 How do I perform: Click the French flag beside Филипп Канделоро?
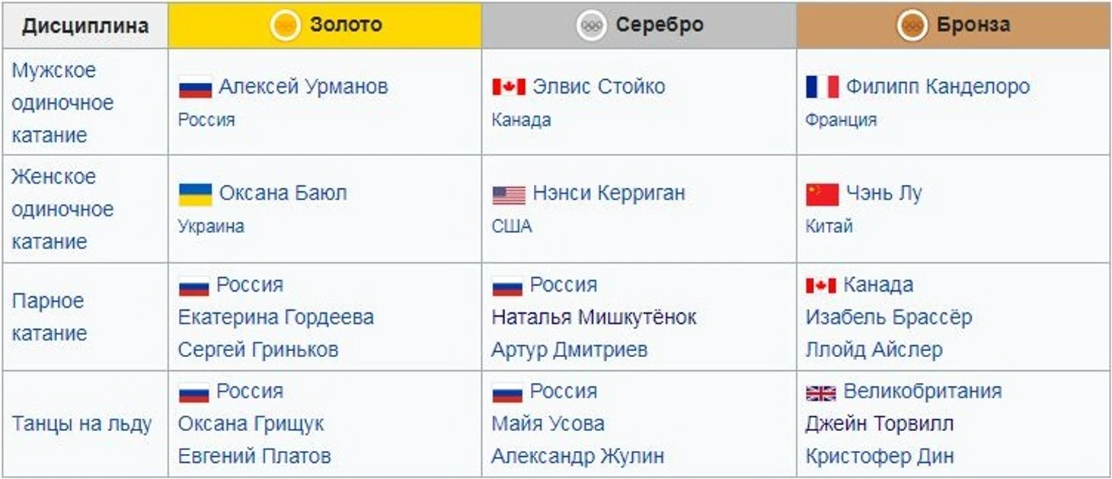point(823,87)
